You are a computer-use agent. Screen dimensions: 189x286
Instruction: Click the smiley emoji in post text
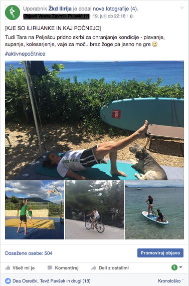pos(155,44)
